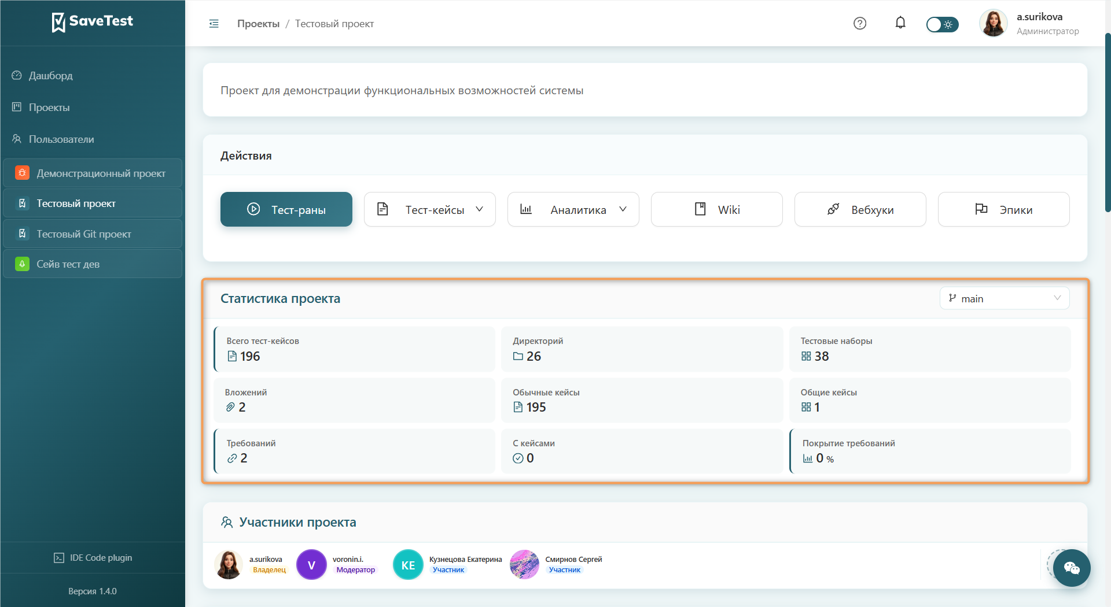Open the main branch selector
Image resolution: width=1111 pixels, height=607 pixels.
click(x=1005, y=298)
